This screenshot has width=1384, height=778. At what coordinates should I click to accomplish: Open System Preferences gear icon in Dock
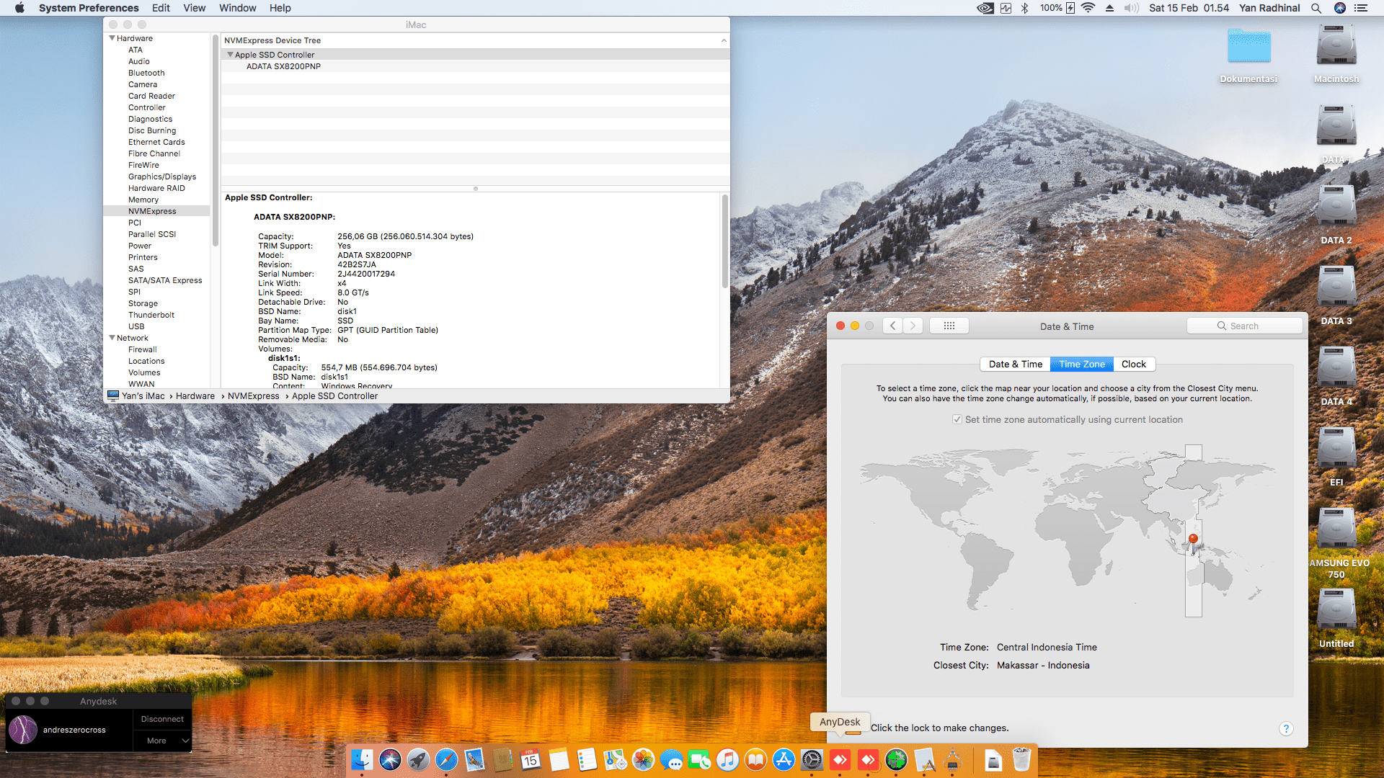pyautogui.click(x=812, y=760)
